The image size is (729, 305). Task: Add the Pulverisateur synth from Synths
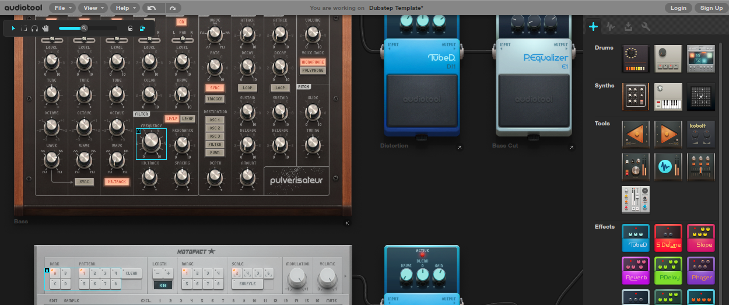tap(636, 97)
